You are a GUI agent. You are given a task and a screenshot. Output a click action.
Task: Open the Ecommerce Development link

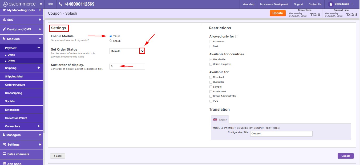pyautogui.click(x=274, y=4)
